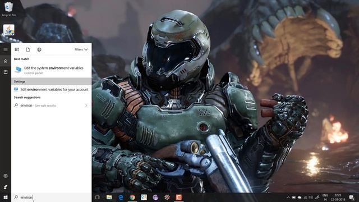Focus the search box containing environ
359x202 pixels.
point(51,197)
